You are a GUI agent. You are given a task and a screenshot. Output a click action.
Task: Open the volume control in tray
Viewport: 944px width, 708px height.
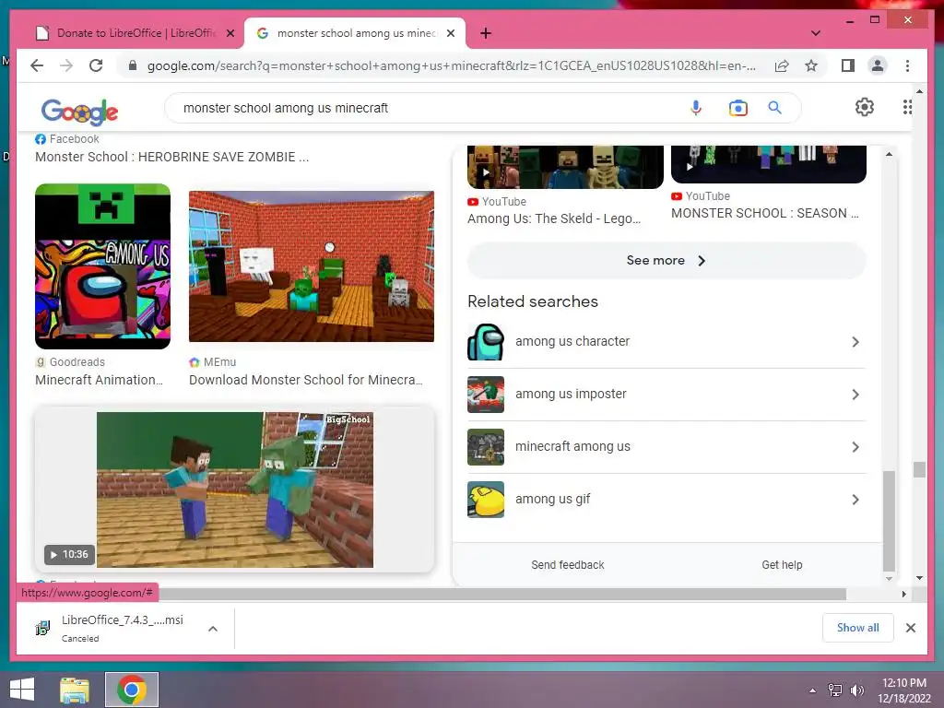856,690
